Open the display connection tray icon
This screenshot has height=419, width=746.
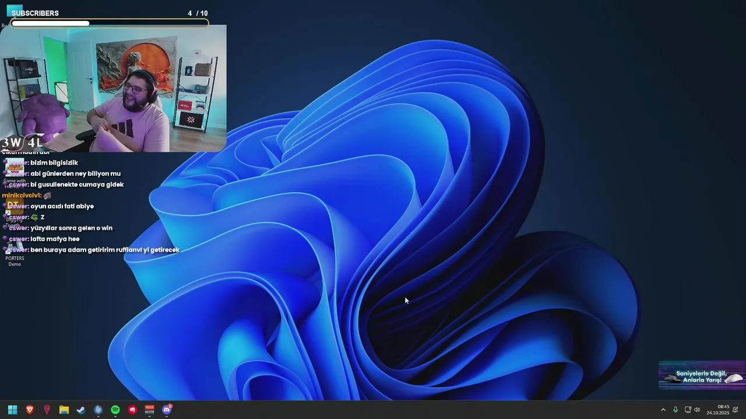tap(688, 410)
